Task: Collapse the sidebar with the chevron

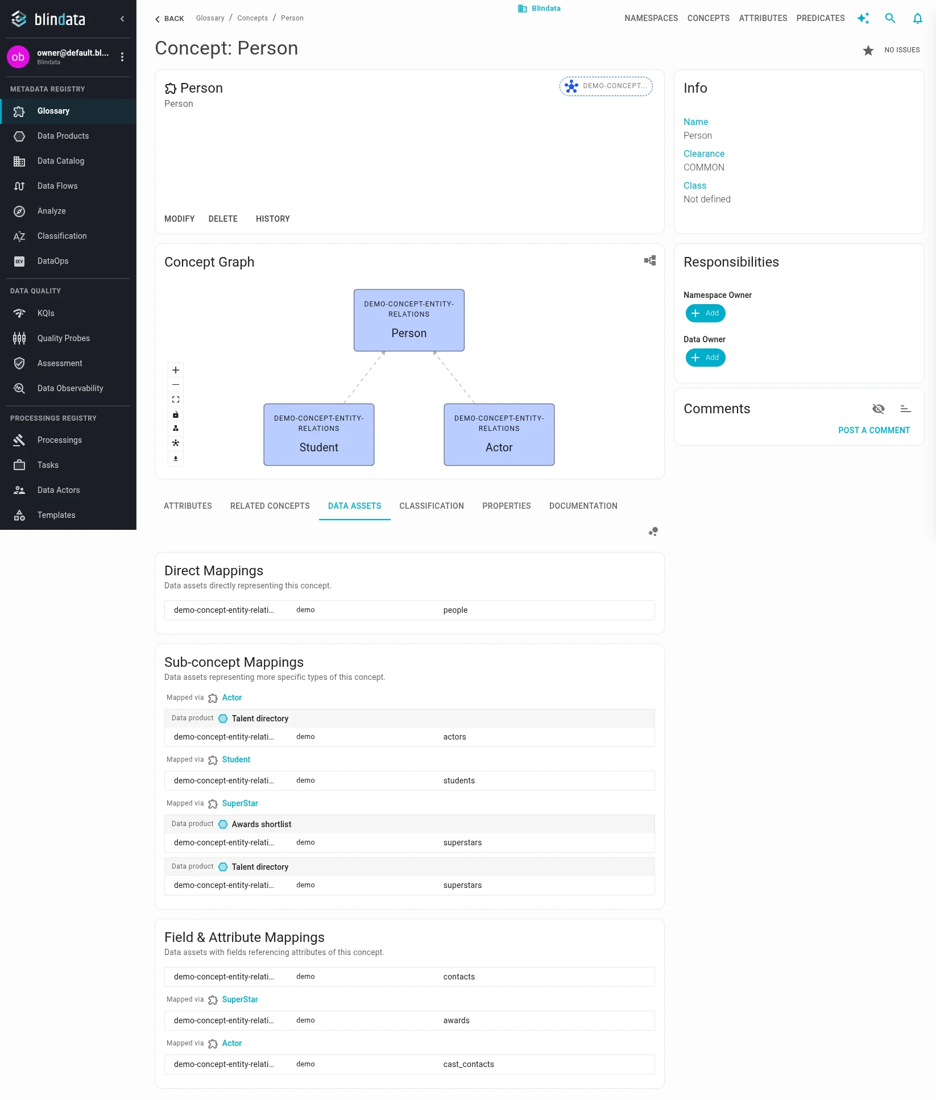Action: (x=122, y=19)
